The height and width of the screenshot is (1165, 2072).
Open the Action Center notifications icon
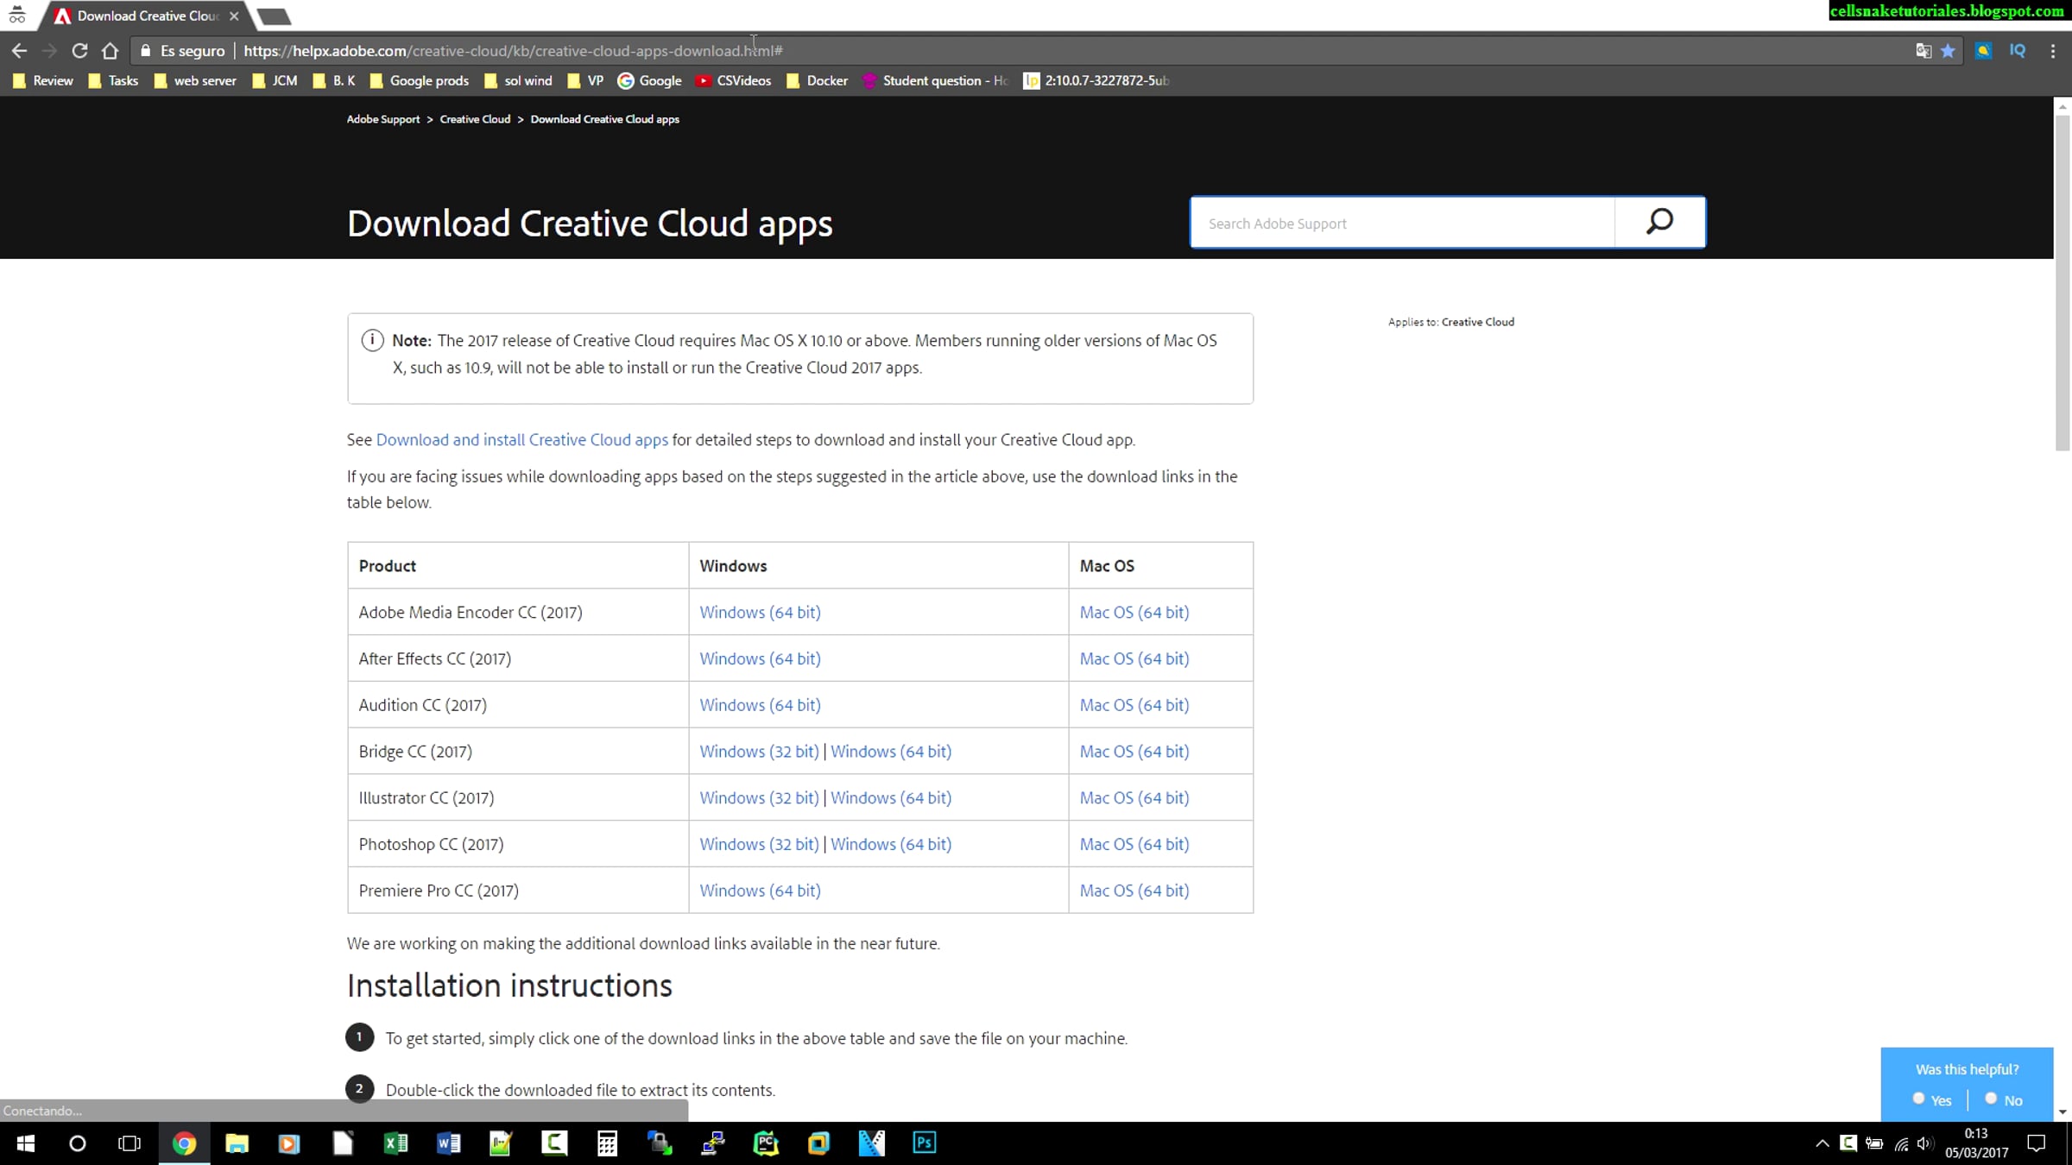point(2037,1143)
